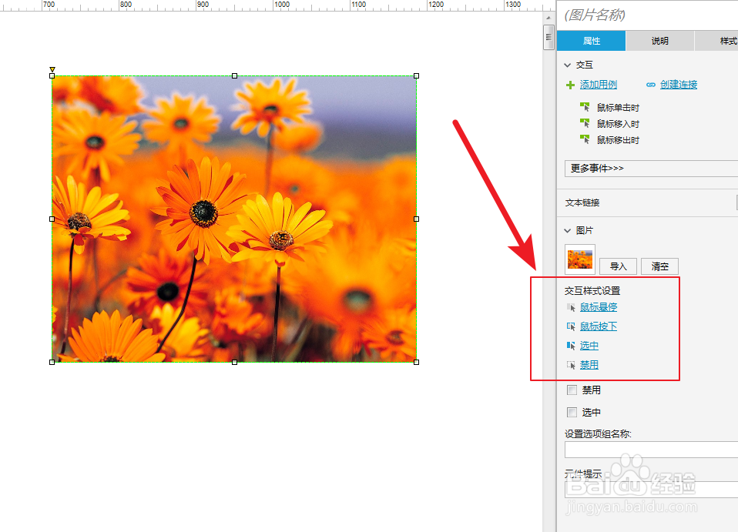Switch to the 样式 tab
738x532 pixels.
point(717,41)
